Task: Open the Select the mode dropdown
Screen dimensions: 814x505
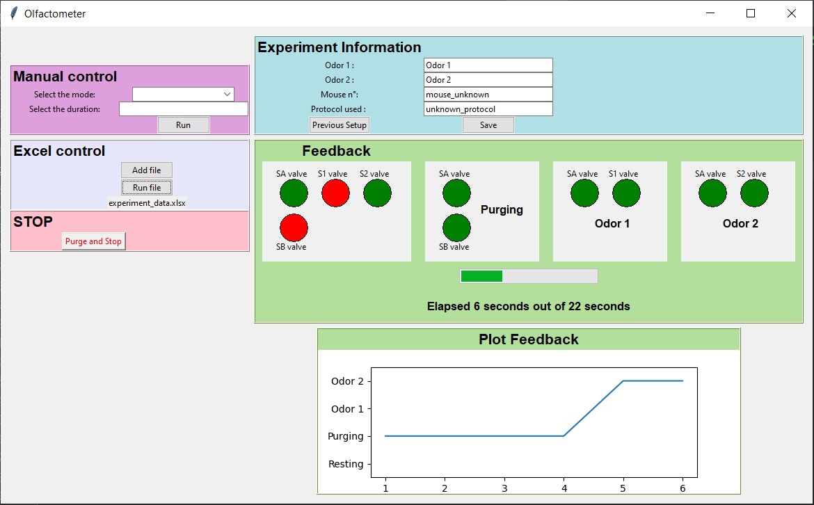Action: point(183,95)
